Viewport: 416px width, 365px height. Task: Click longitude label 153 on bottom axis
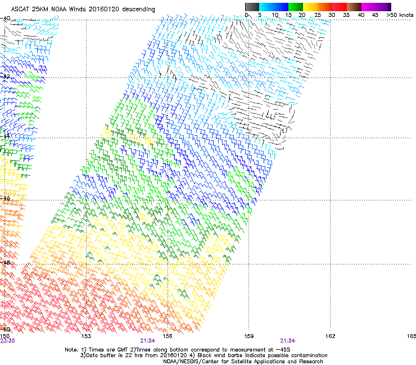coord(86,336)
